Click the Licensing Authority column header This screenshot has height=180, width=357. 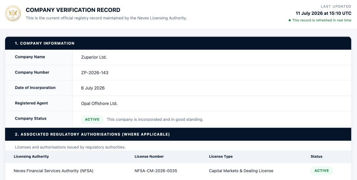pyautogui.click(x=31, y=156)
